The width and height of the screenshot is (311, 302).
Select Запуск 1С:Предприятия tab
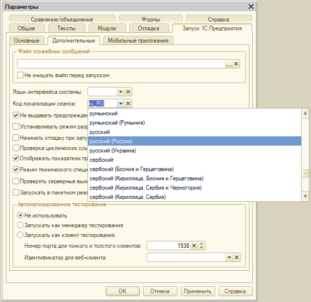pyautogui.click(x=212, y=28)
